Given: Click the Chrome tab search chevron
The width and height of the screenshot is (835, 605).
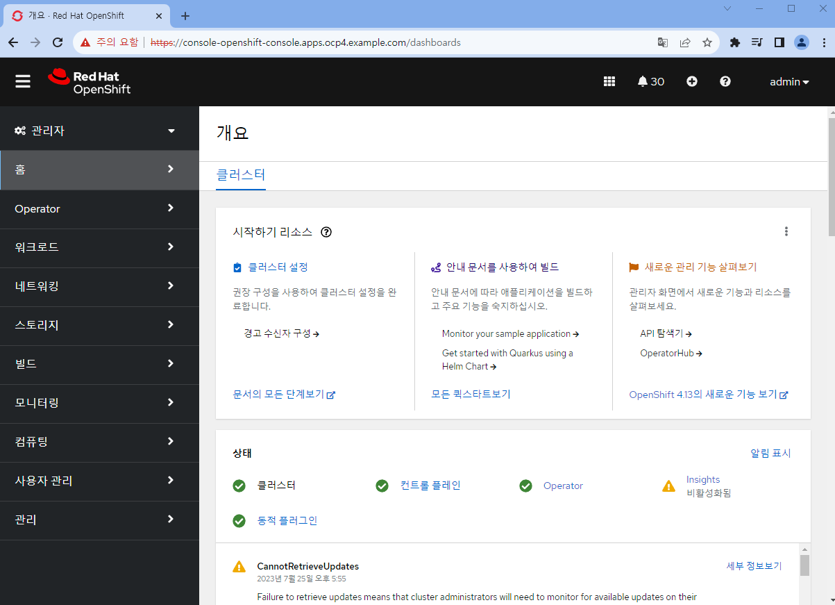Looking at the screenshot, I should tap(727, 8).
